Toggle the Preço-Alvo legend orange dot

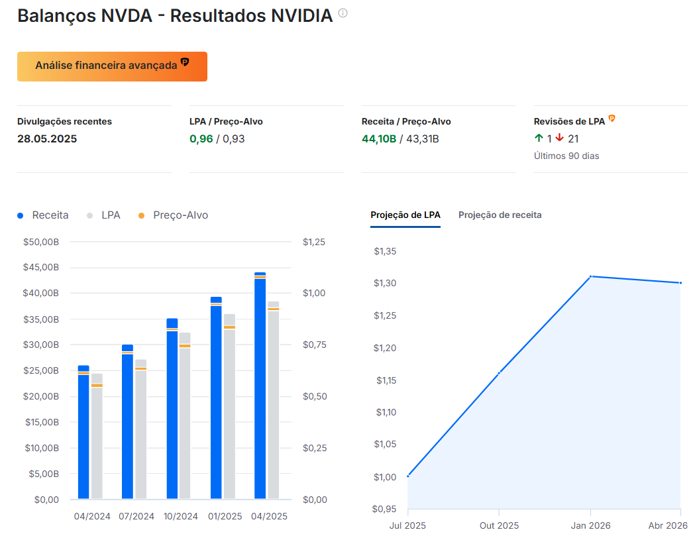tap(141, 216)
